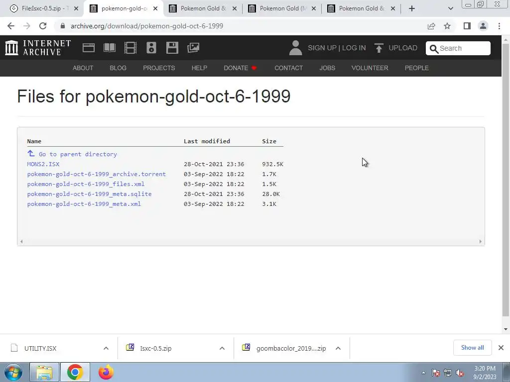Click Show all downloads button

472,348
